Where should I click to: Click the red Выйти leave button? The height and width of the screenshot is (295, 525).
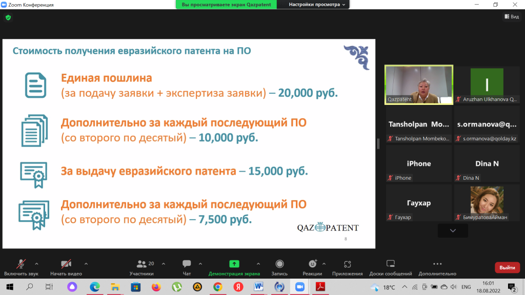[x=507, y=267]
